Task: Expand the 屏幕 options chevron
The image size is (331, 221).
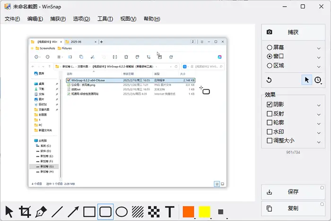Action: coord(319,49)
